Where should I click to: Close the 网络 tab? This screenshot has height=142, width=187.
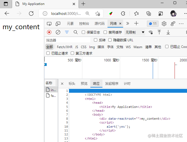coord(120,24)
